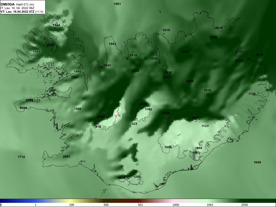276x207 pixels.
Task: Click the map value 2610
Action: click(x=239, y=61)
